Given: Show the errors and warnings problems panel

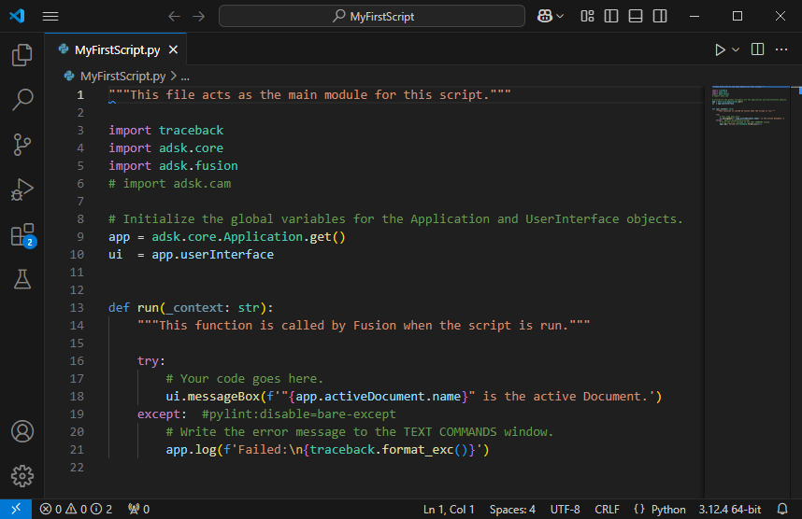Looking at the screenshot, I should 76,509.
